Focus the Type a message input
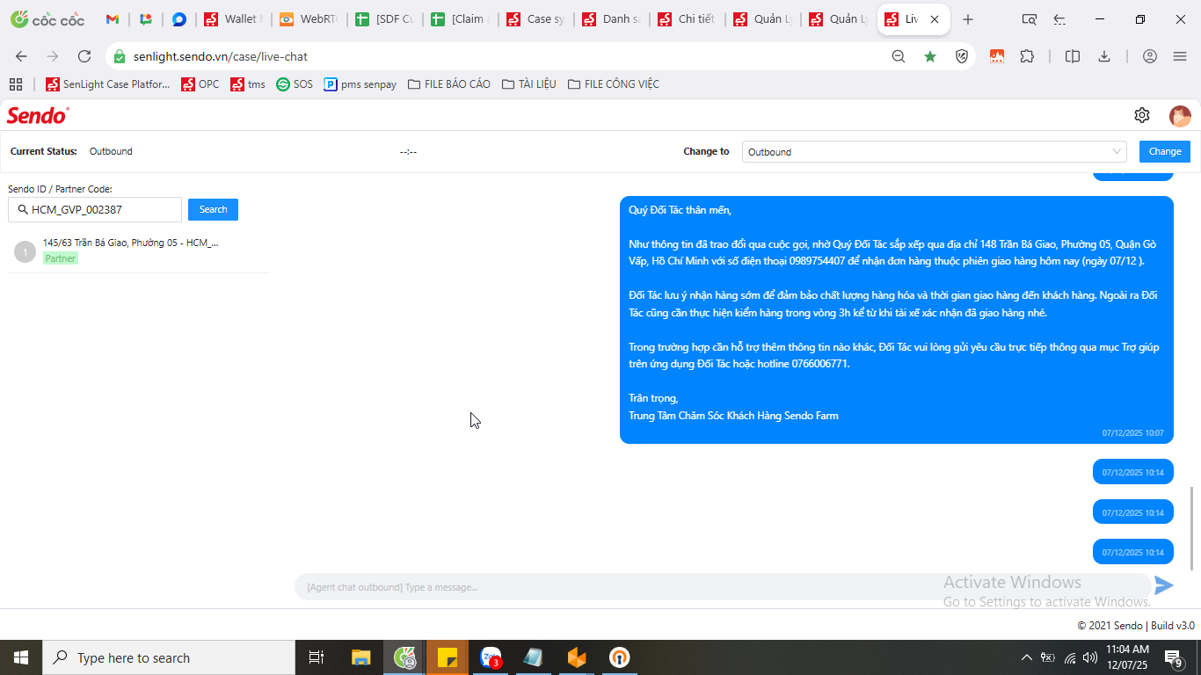This screenshot has height=675, width=1201. [x=721, y=586]
